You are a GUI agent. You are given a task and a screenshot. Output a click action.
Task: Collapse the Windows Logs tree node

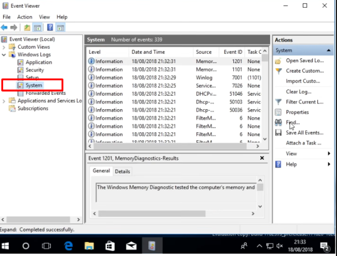(x=5, y=55)
